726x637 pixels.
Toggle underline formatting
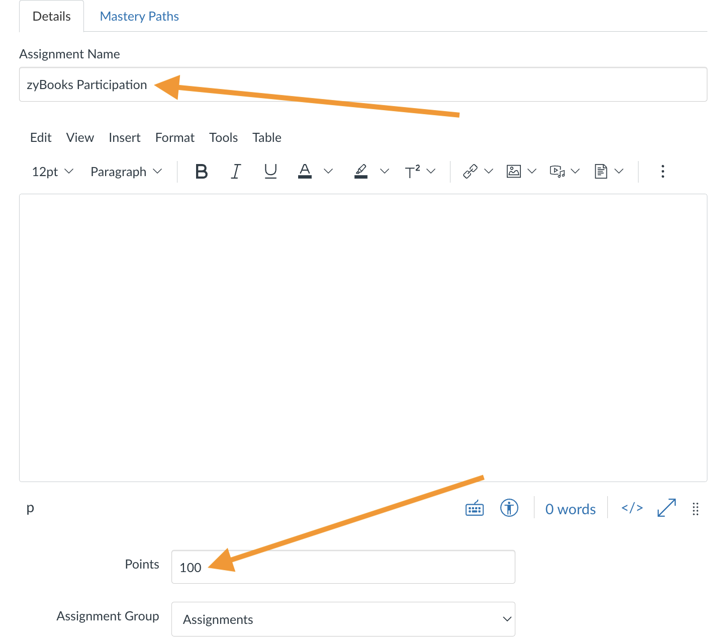[270, 172]
